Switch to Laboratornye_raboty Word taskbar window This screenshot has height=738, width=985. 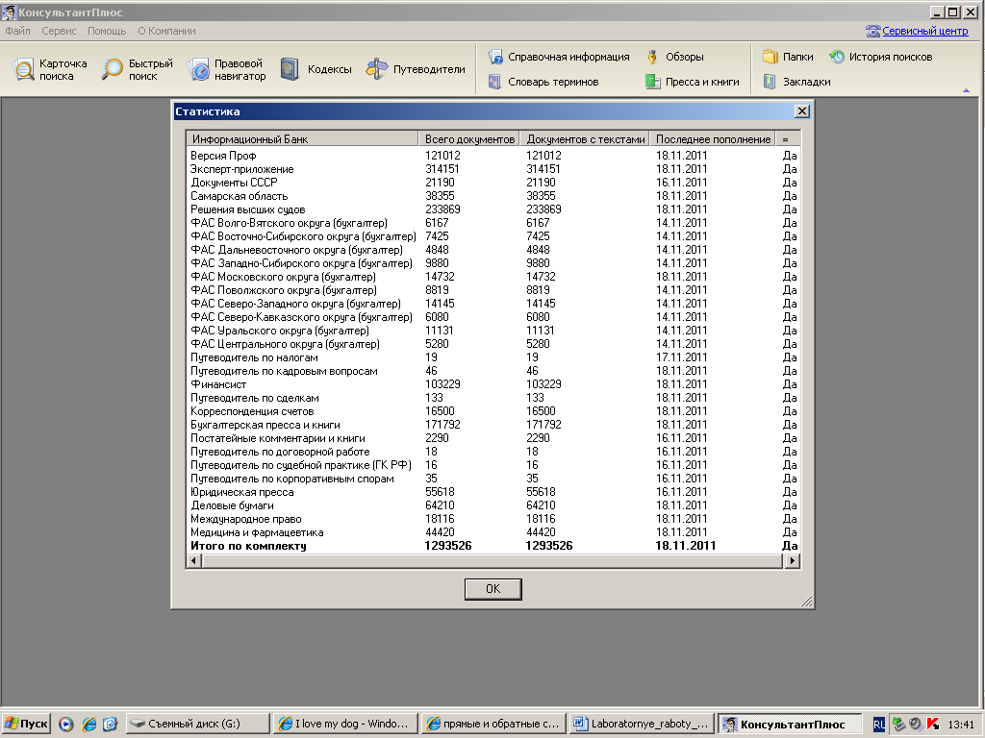pos(642,724)
